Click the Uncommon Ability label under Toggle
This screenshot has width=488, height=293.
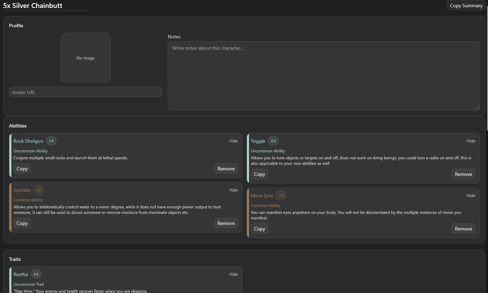(x=268, y=151)
